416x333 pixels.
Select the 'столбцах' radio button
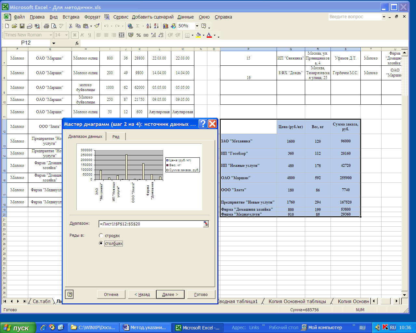tap(101, 243)
